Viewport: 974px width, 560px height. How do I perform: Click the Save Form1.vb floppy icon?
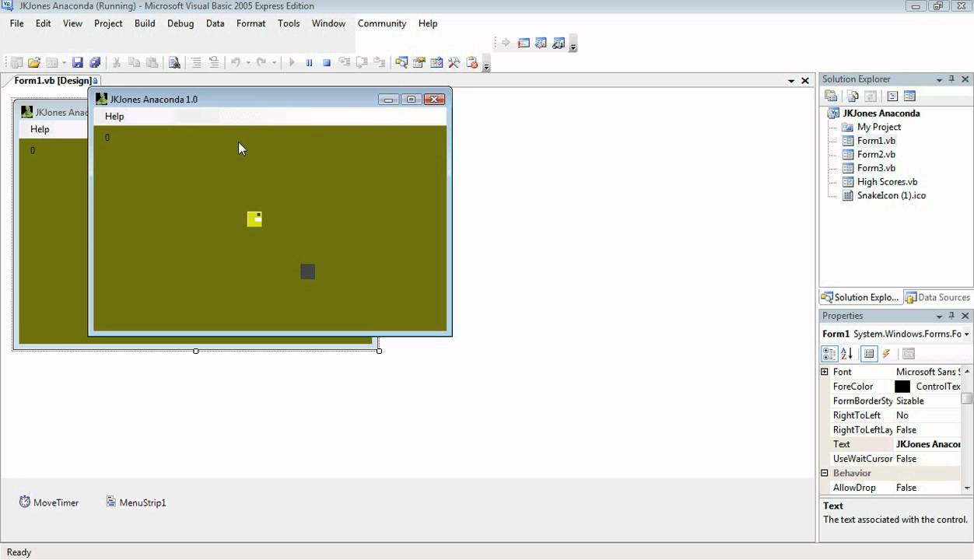pos(77,63)
